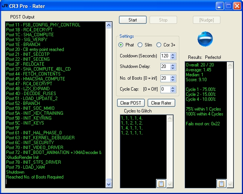
Task: Click cycles row '1, 4, 1, 1, 1,'
Action: click(132, 128)
